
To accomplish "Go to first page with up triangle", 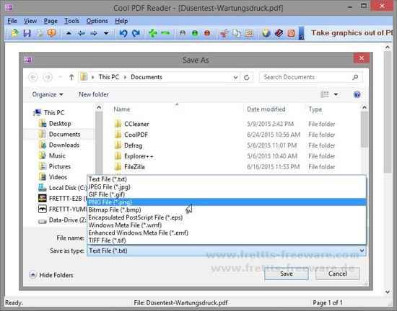I will coord(69,33).
